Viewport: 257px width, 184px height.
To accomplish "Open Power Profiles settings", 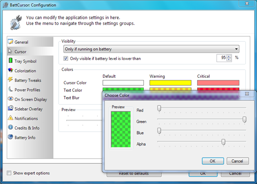I will point(31,90).
